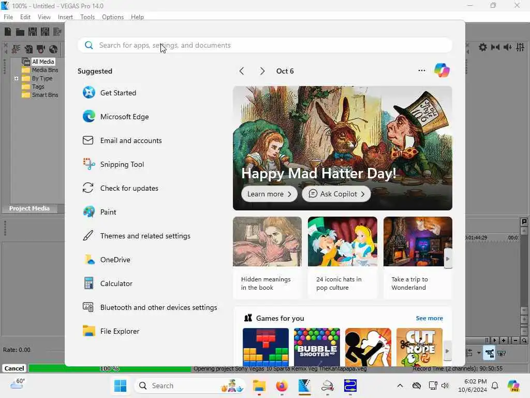530x398 pixels.
Task: Click the marker flag icon above timeline scrollbar
Action: point(524,222)
